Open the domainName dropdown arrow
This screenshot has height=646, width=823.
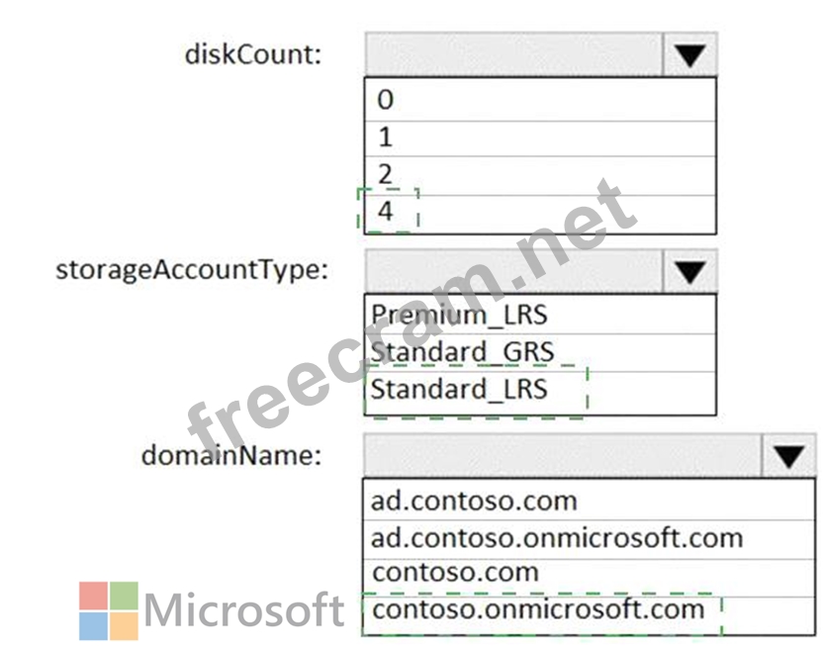[x=788, y=456]
